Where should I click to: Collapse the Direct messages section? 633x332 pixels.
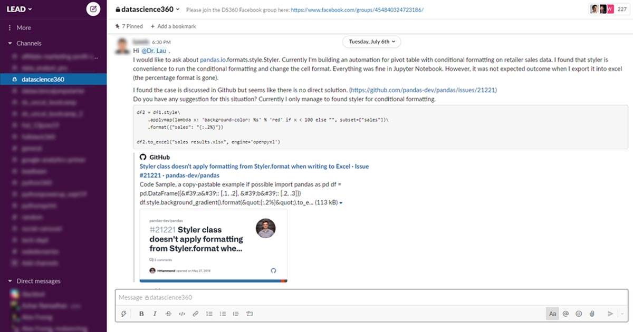[x=9, y=281]
